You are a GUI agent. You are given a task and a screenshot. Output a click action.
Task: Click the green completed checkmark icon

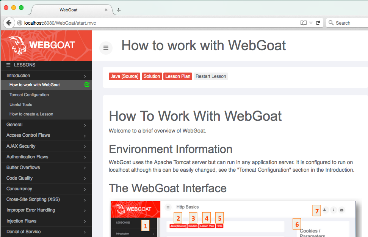tap(87, 84)
